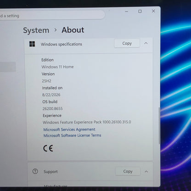Image resolution: width=191 pixels, height=191 pixels.
Task: Click the Windows specifications header text
Action: pos(62,44)
